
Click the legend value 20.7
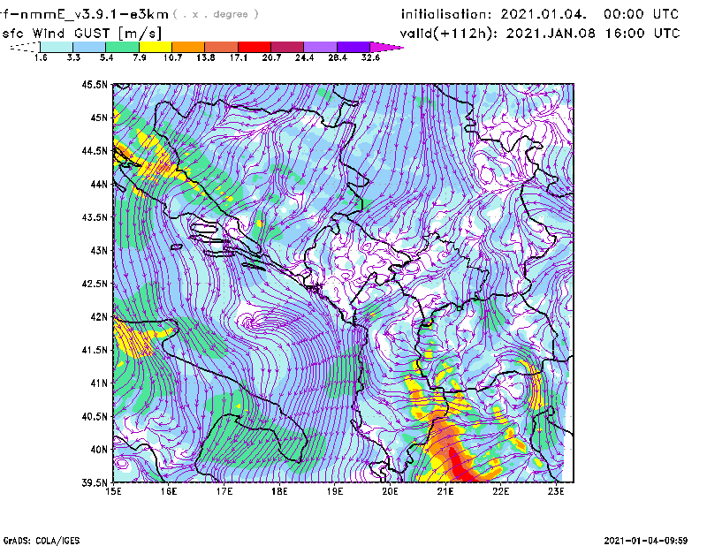click(271, 57)
